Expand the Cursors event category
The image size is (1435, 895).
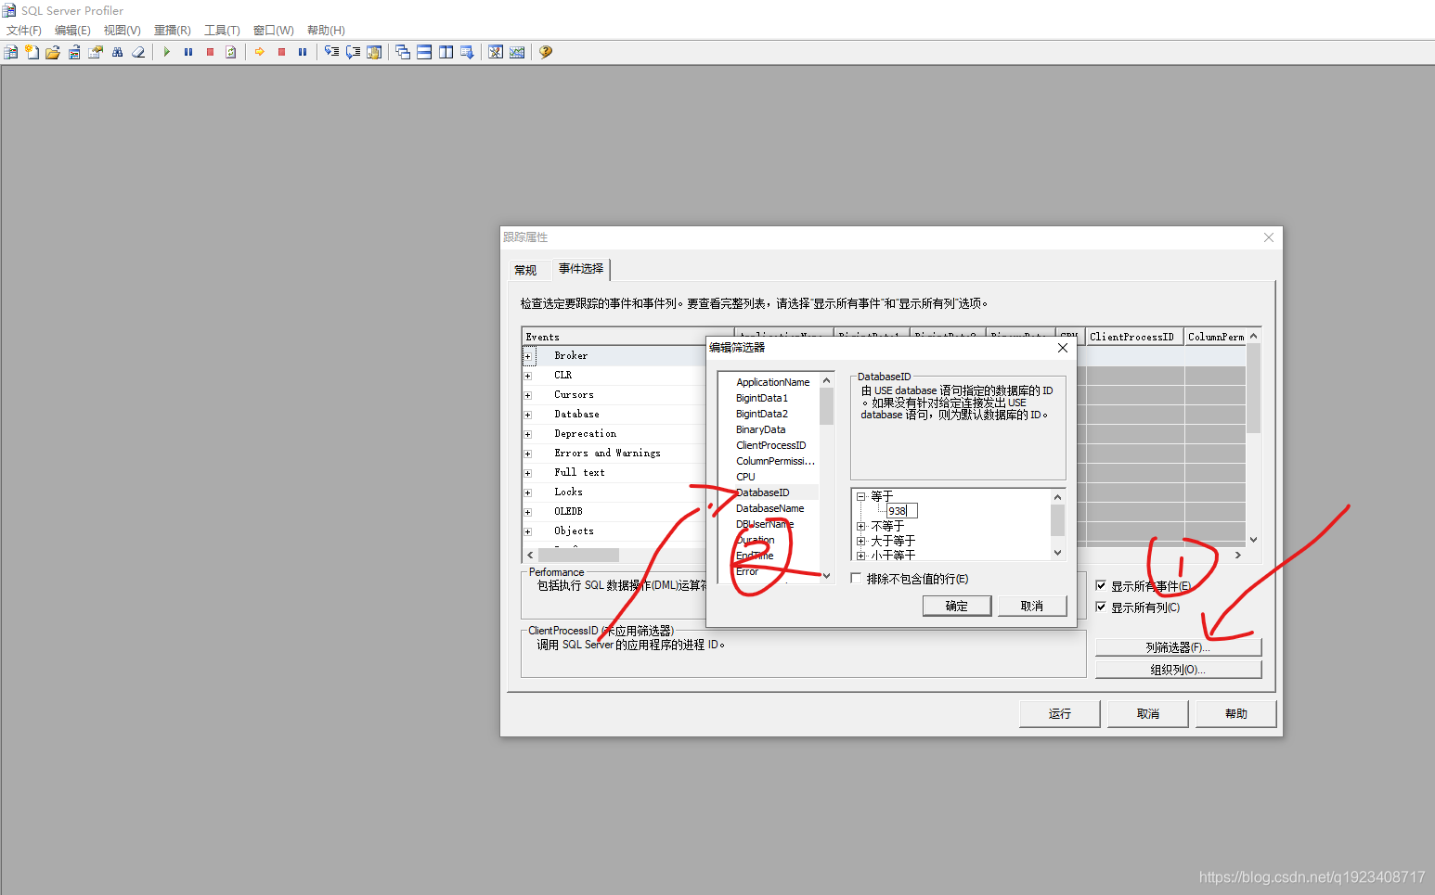coord(528,395)
